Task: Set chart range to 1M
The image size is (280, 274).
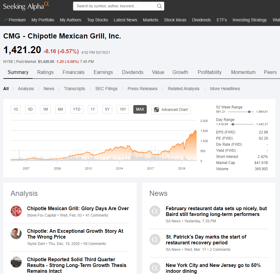Action: click(45, 109)
